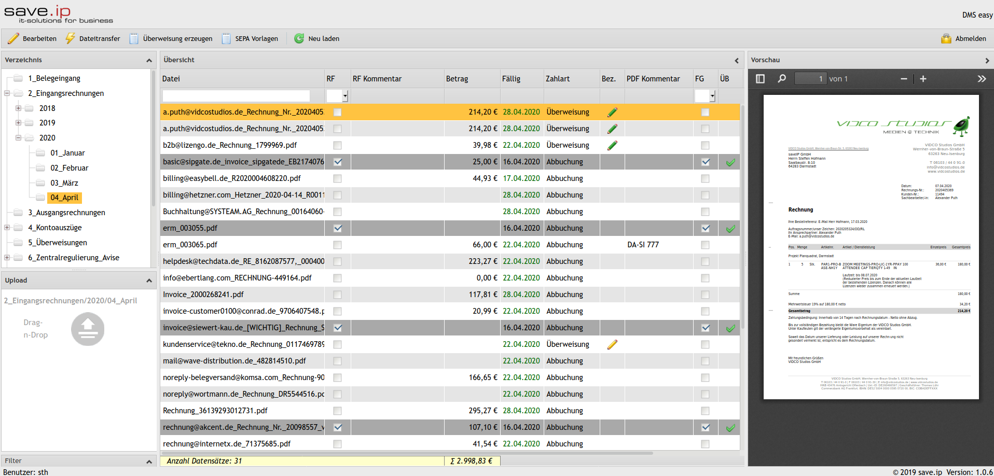Click the Bearbeiten pencil icon
Screen dimensions: 994x476
point(13,38)
